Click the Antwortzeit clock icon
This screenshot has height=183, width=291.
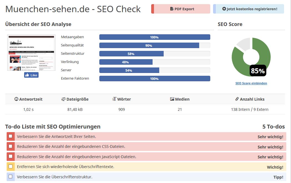[x=16, y=99]
